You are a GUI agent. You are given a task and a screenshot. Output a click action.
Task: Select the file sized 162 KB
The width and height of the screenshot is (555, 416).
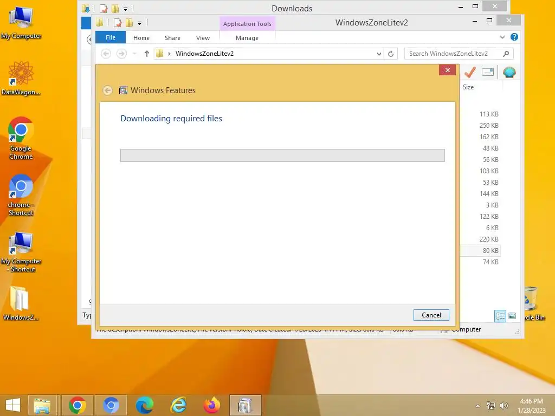[x=489, y=137]
